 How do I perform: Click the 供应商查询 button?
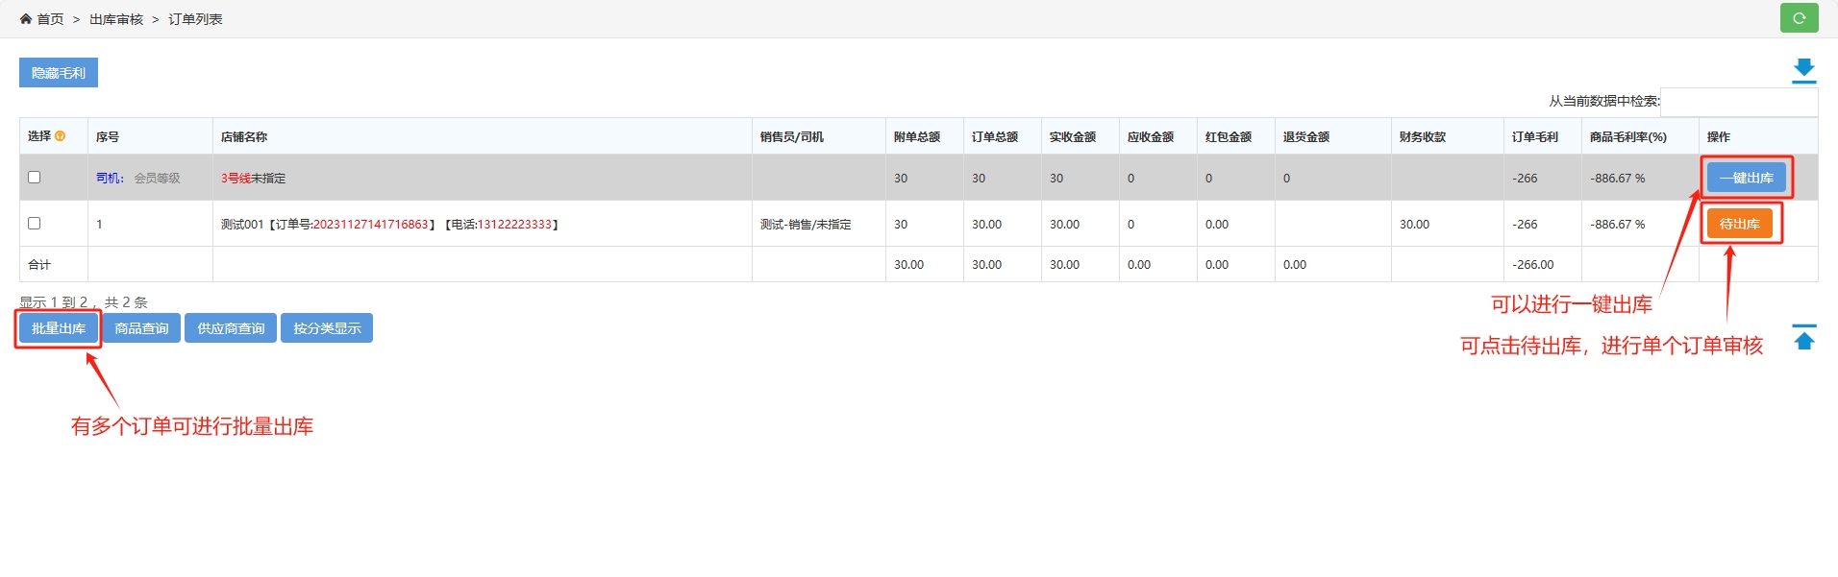pos(231,328)
